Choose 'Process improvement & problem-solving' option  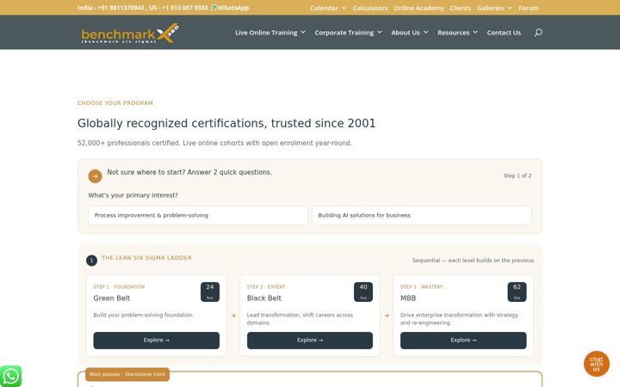pos(198,215)
